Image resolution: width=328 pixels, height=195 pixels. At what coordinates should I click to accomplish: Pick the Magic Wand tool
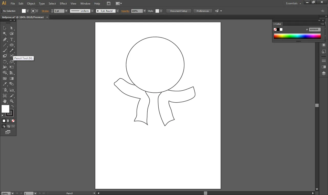click(5, 33)
